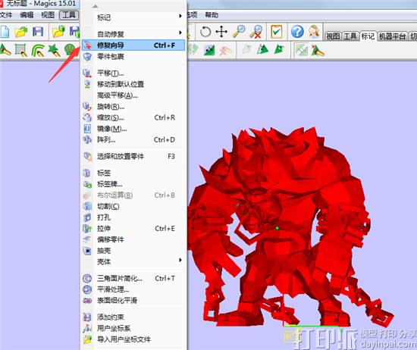The height and width of the screenshot is (350, 417).
Task: Select 平滑处理... menu item
Action: tap(133, 289)
